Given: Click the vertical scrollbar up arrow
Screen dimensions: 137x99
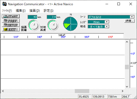Looking at the screenshot, I should [127, 42].
